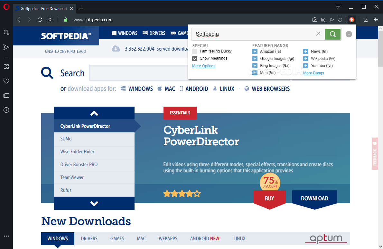Open History clock in the sidebar
Viewport: 383px width, 249px height.
click(x=6, y=110)
